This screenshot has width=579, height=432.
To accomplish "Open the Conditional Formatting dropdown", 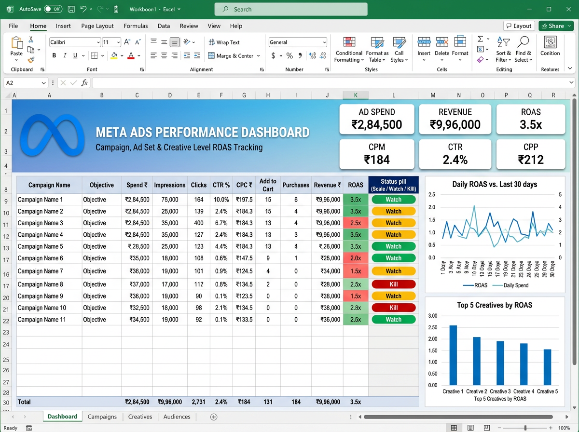I will [x=349, y=50].
